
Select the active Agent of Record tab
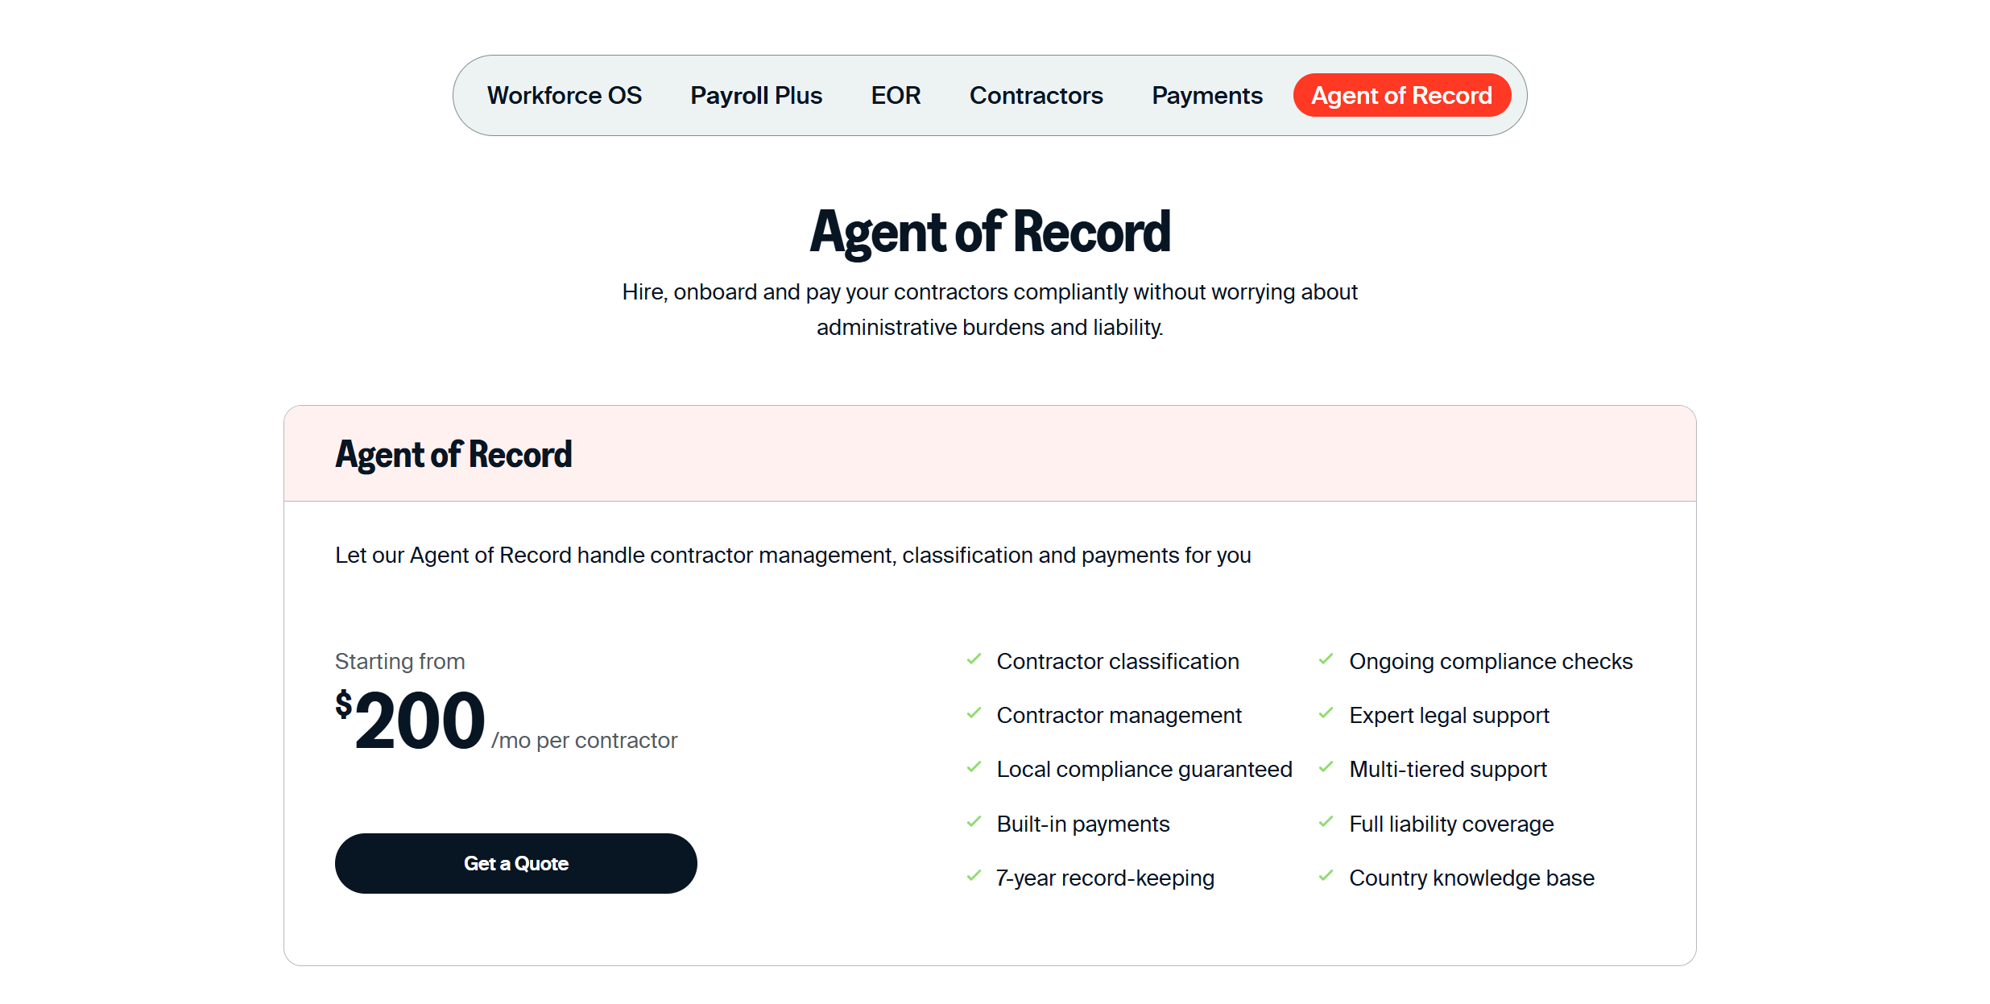tap(1401, 96)
